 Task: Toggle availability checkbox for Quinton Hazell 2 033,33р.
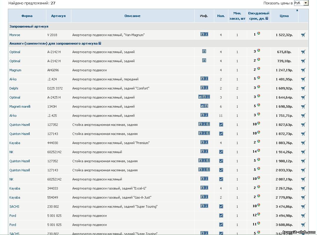(221, 170)
